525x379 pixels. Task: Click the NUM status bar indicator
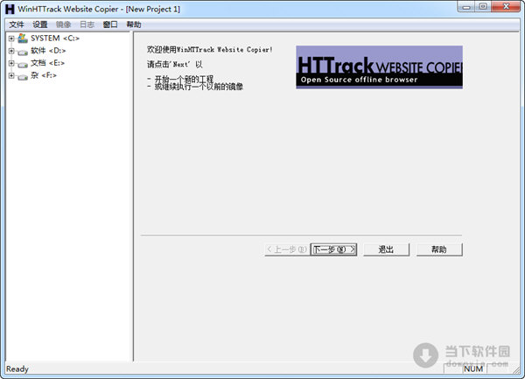tap(473, 369)
